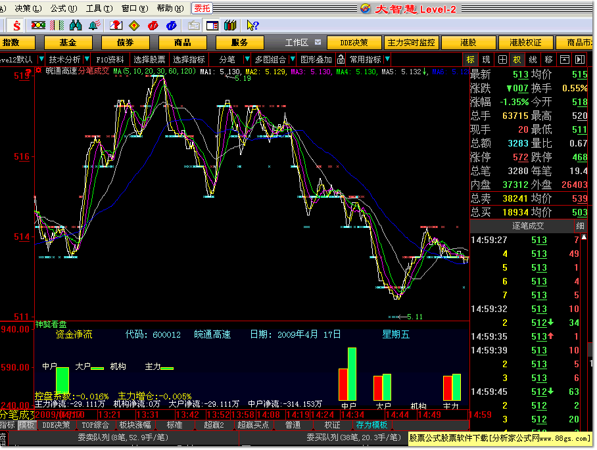Image resolution: width=597 pixels, height=450 pixels.
Task: Click the yellow 港股 button
Action: tap(468, 43)
